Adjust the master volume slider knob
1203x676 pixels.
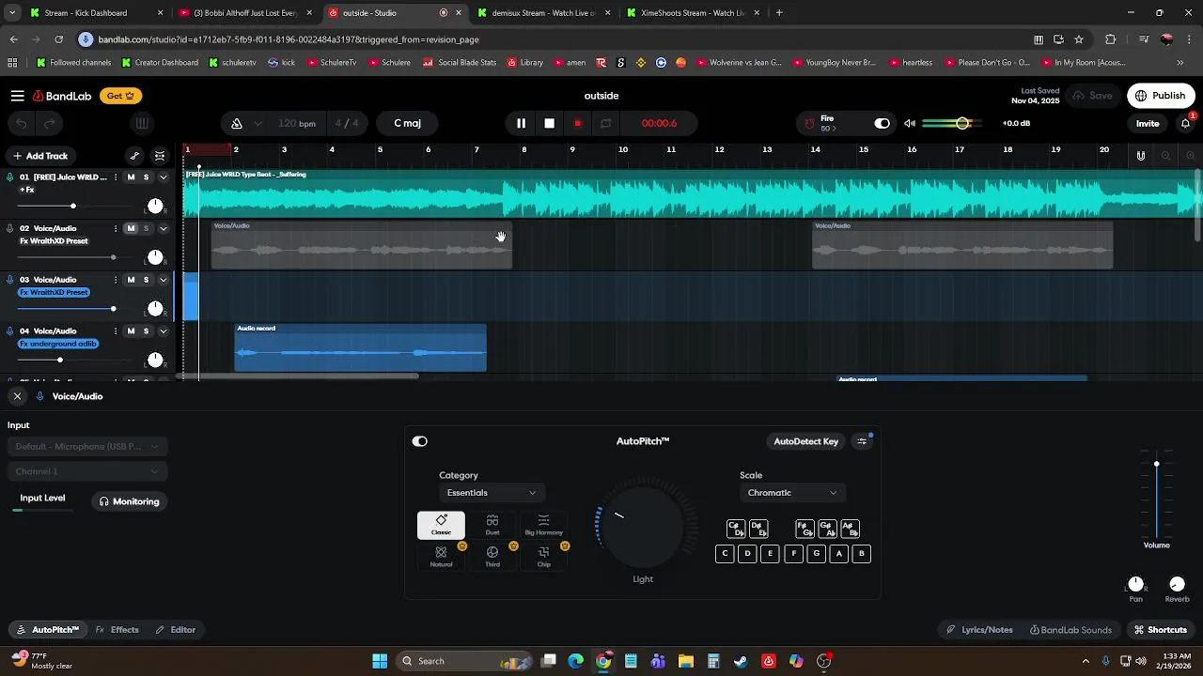coord(962,123)
